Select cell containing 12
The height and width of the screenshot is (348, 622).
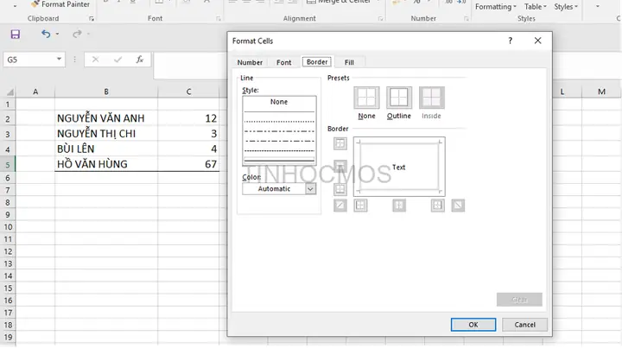pos(189,118)
